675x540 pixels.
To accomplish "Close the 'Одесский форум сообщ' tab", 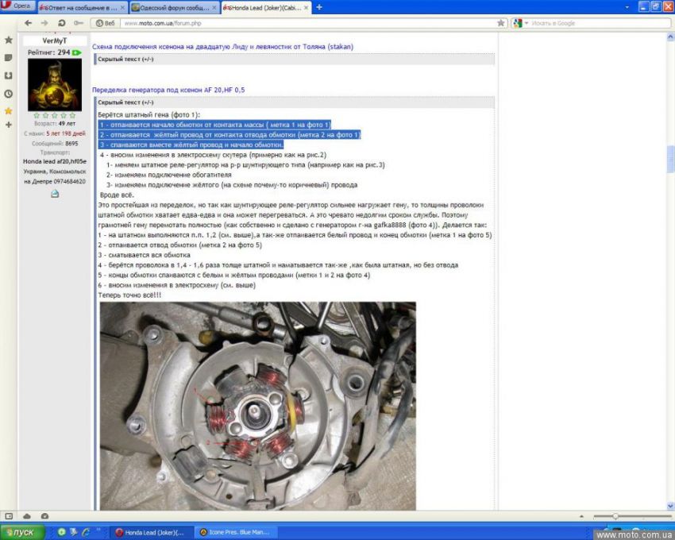I will point(214,8).
